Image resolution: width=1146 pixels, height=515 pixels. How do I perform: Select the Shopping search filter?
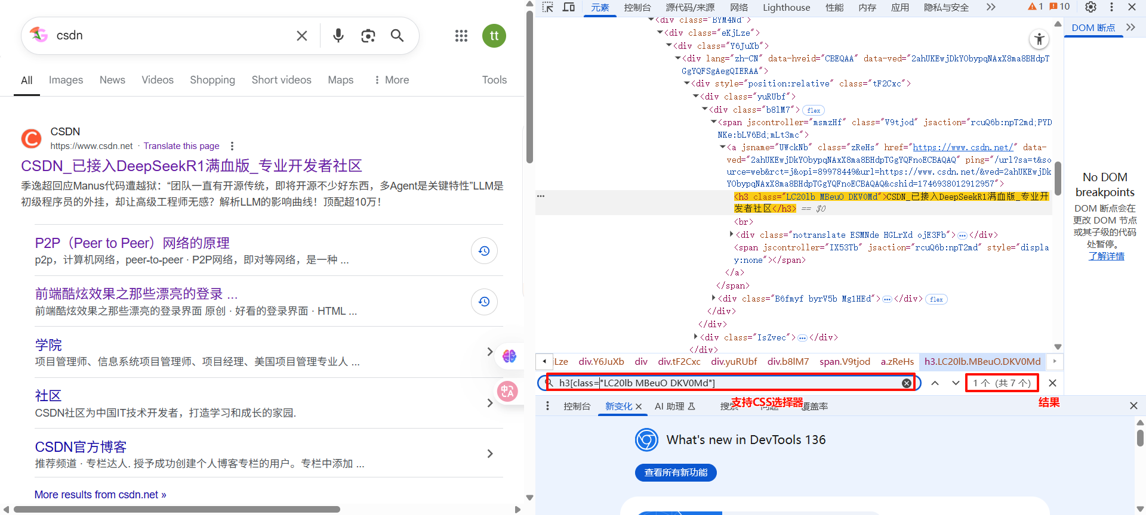click(212, 80)
